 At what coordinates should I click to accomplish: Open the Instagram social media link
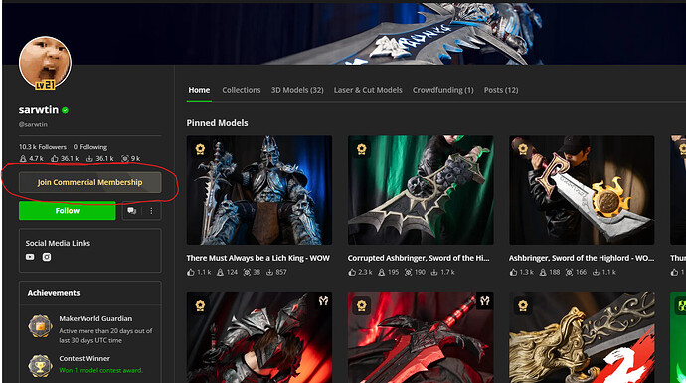[47, 257]
